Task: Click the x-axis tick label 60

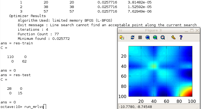Action: point(167,101)
